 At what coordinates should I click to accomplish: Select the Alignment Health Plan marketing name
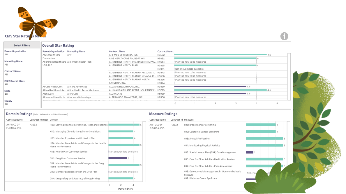[x=79, y=62]
